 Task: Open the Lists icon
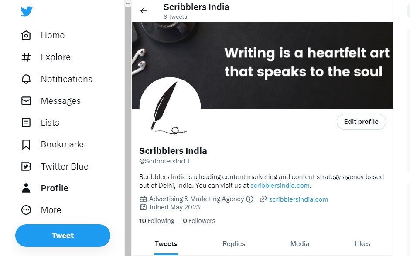pyautogui.click(x=26, y=123)
